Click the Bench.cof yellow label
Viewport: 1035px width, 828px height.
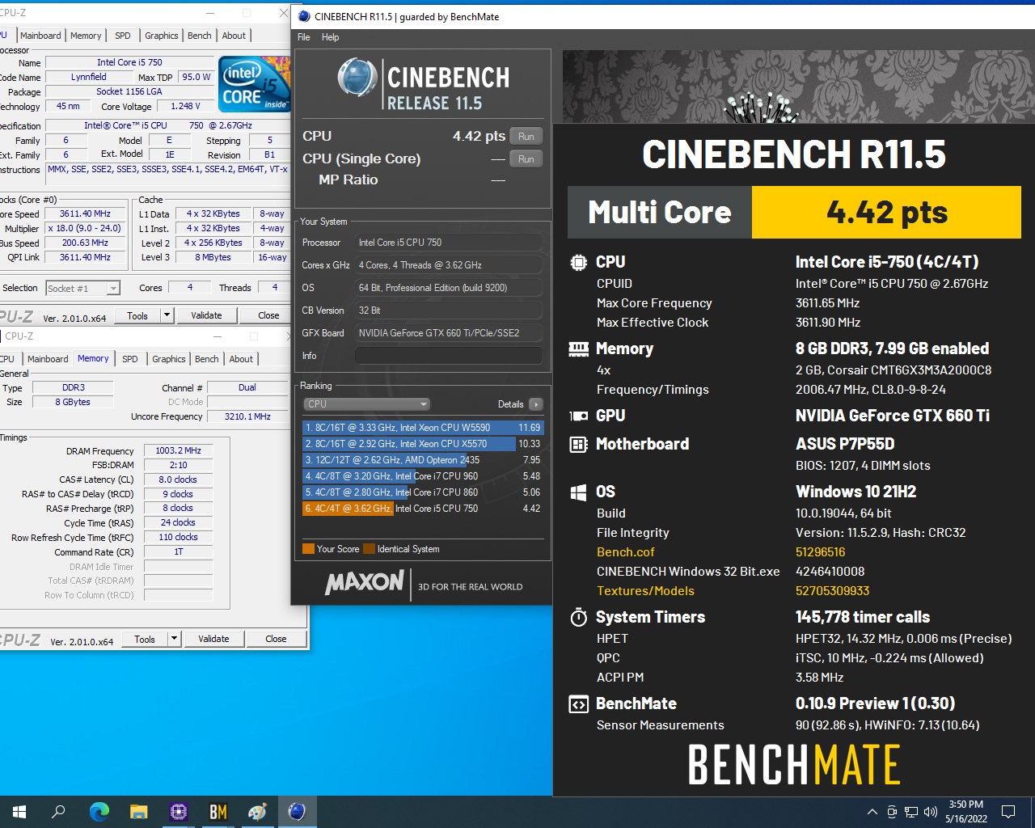(x=625, y=552)
